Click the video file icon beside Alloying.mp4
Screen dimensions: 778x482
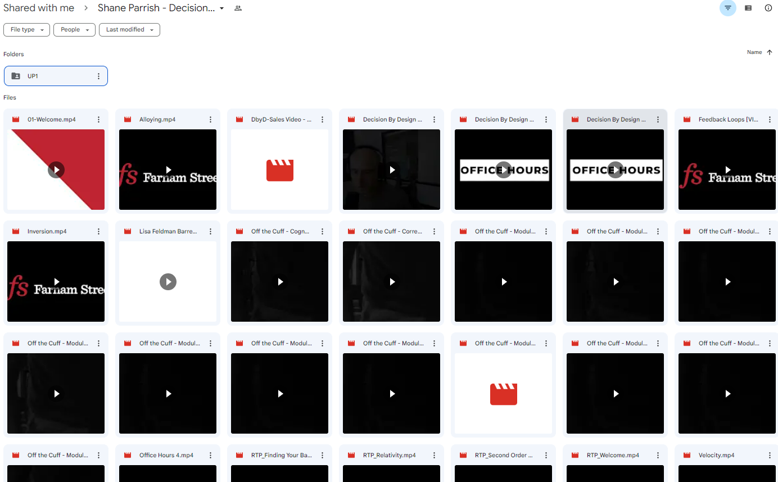pyautogui.click(x=128, y=120)
